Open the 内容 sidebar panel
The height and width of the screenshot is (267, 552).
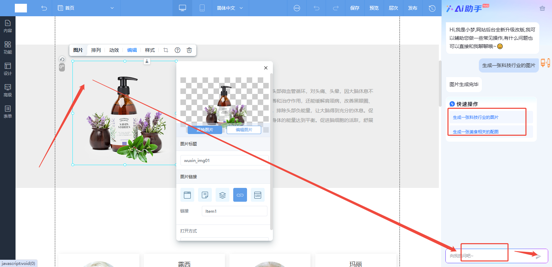tap(8, 26)
